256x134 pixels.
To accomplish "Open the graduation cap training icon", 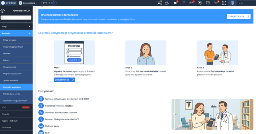I will (175, 3).
